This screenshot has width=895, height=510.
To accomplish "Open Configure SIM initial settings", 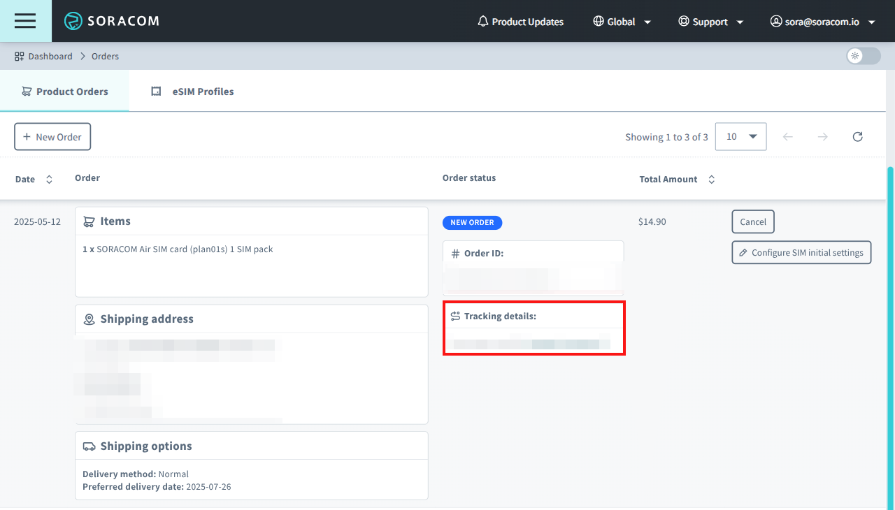I will coord(801,252).
